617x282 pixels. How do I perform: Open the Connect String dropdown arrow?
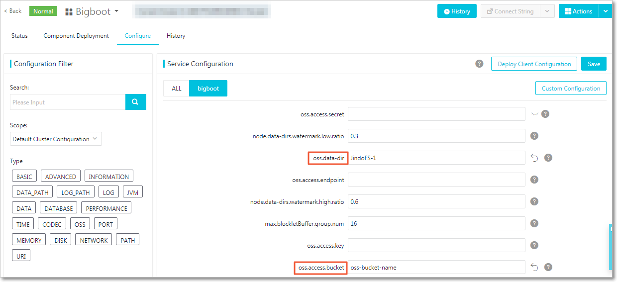(547, 11)
